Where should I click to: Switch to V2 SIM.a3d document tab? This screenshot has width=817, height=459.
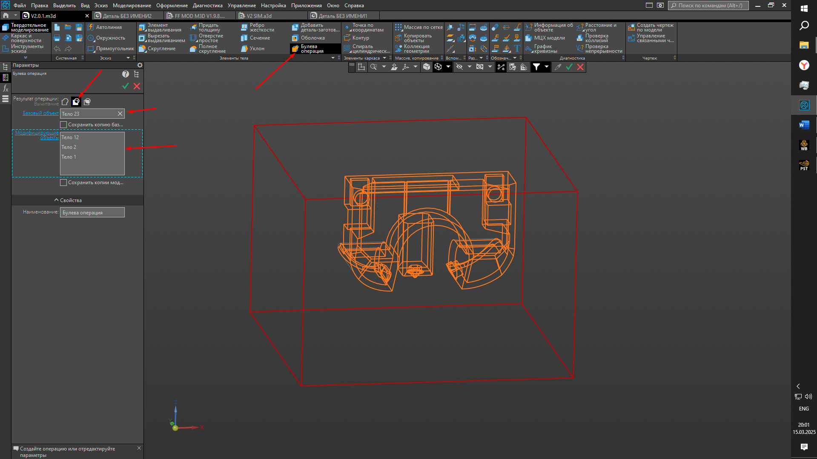pos(259,16)
